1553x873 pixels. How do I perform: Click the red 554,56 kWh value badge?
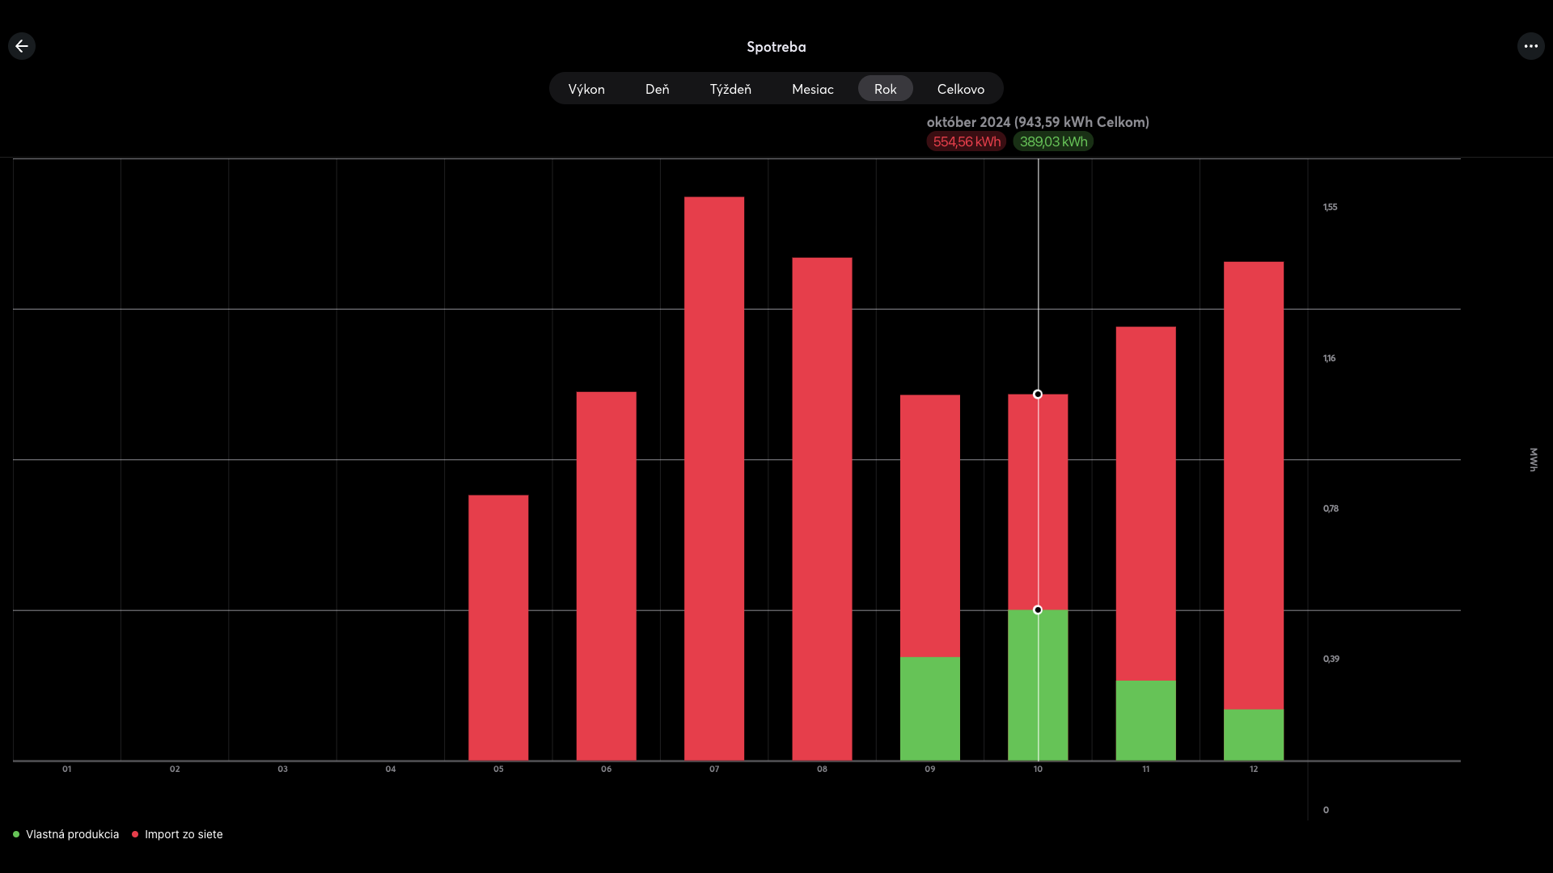tap(967, 141)
